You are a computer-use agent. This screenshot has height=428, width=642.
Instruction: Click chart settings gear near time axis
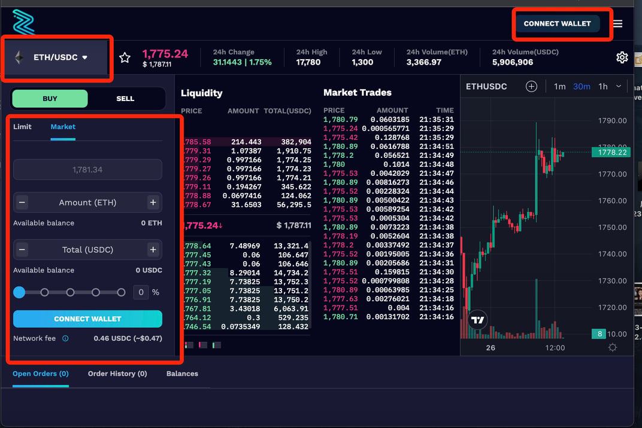pyautogui.click(x=613, y=347)
